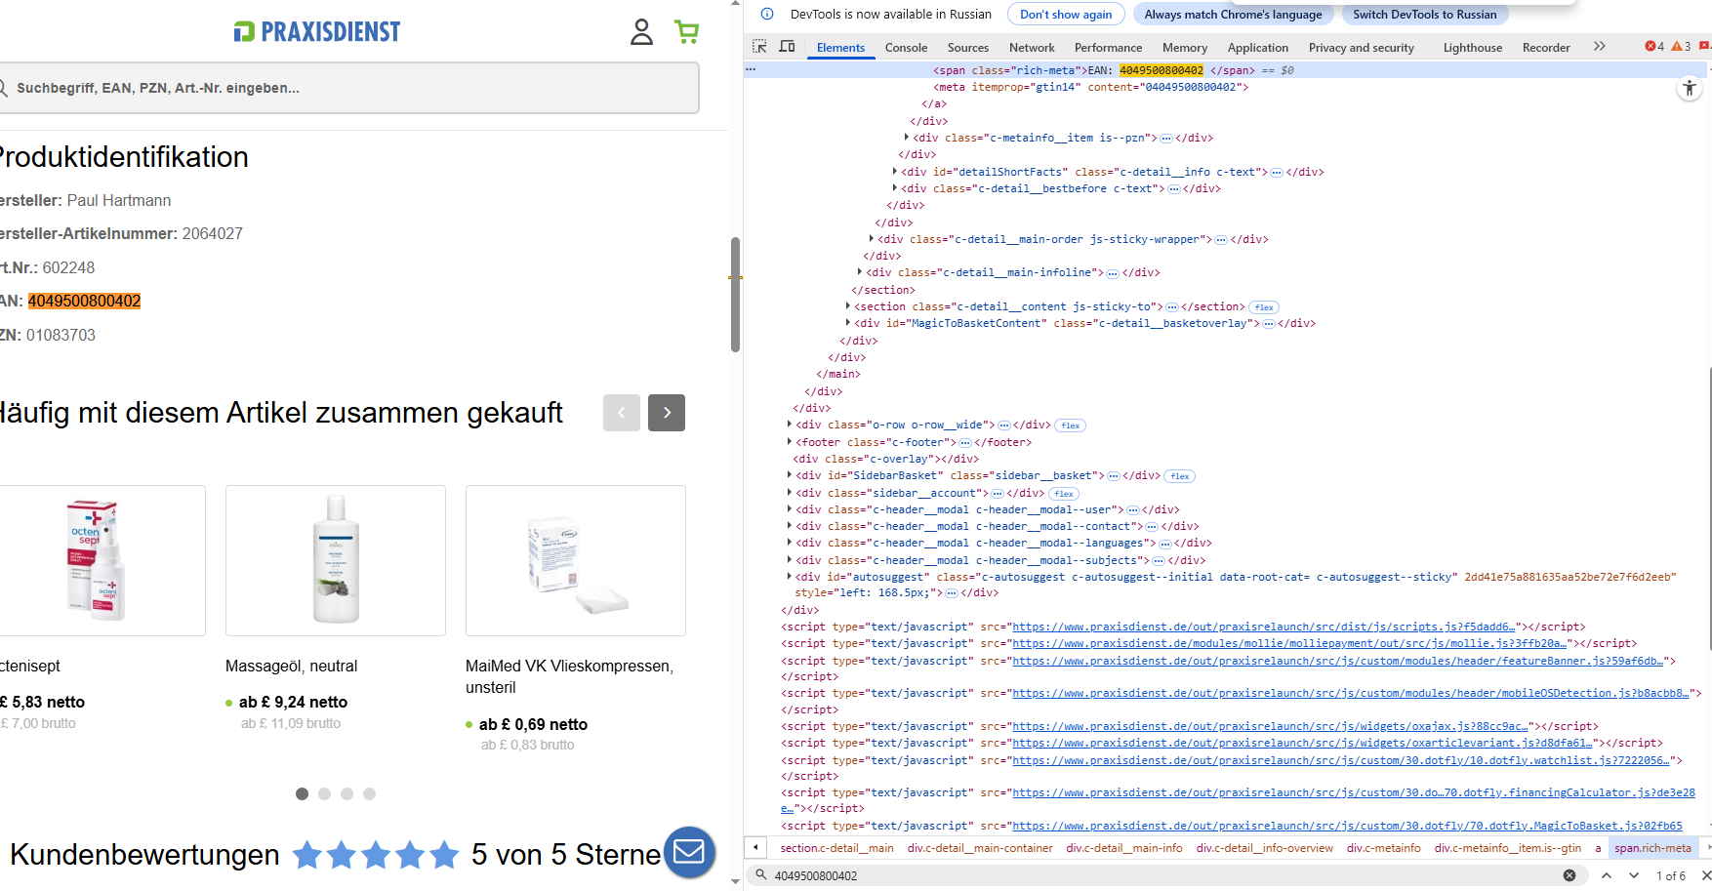Screen dimensions: 1712x891
Task: Switch to the Elements tab
Action: pyautogui.click(x=840, y=47)
